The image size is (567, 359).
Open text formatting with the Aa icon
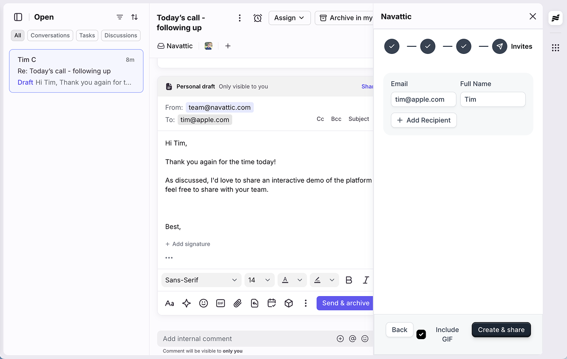coord(169,303)
